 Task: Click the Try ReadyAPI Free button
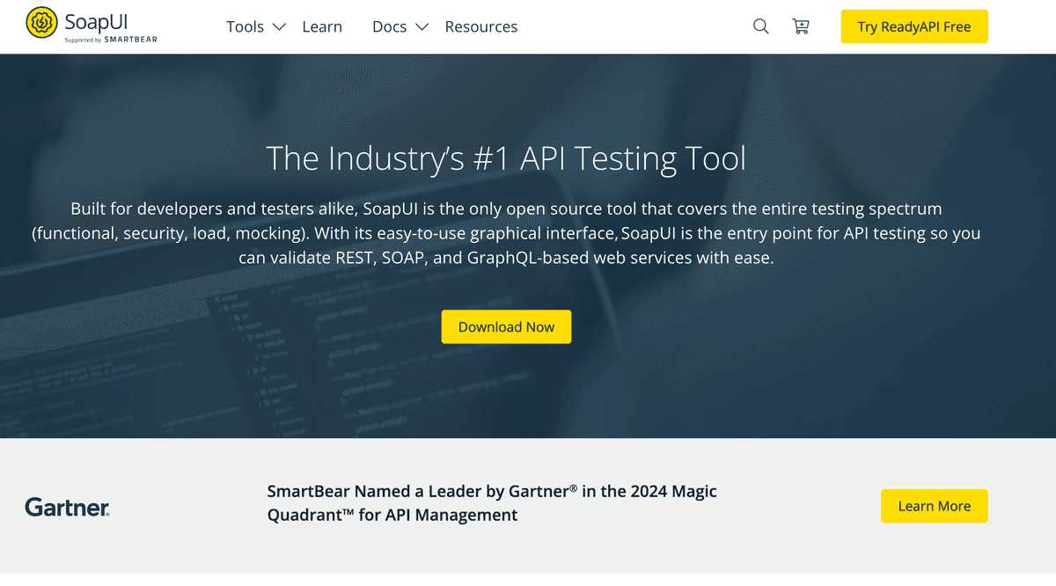click(x=914, y=26)
